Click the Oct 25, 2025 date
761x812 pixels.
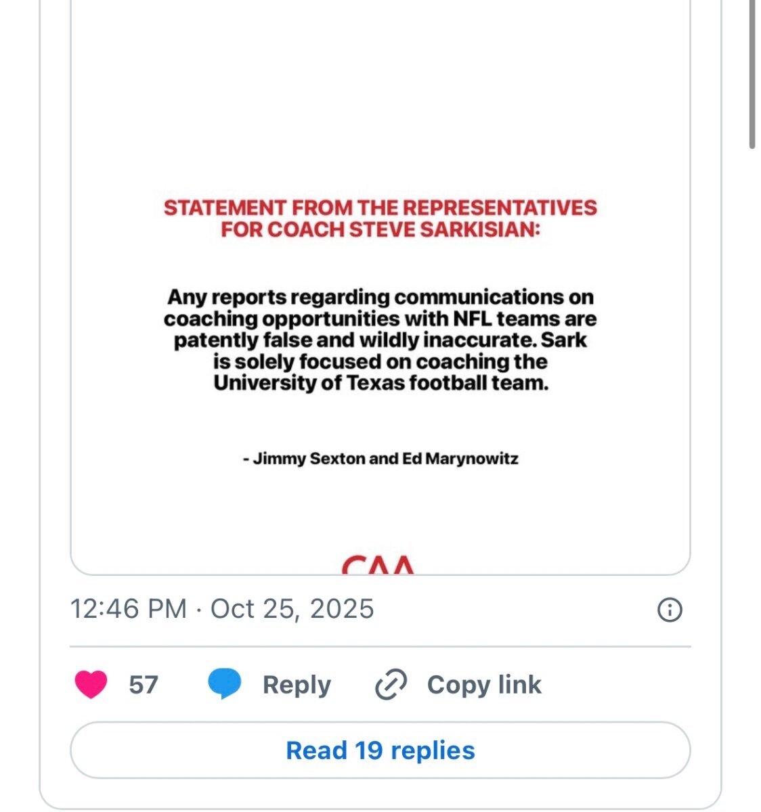[x=292, y=609]
